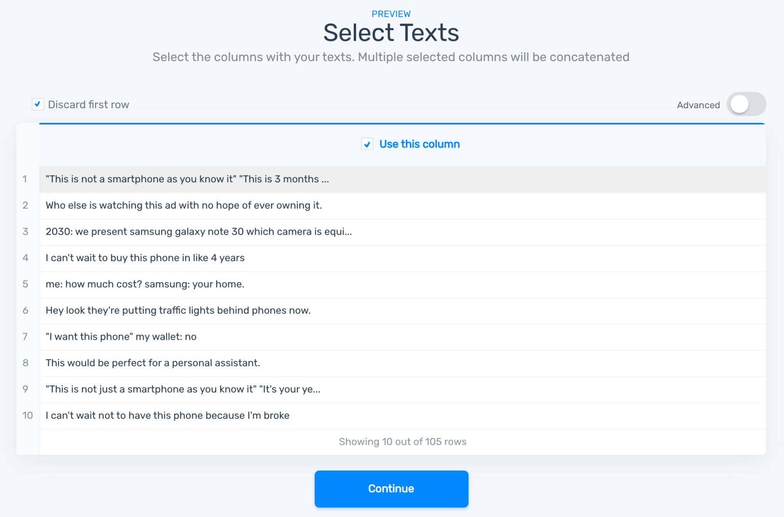Select row 1 about not a smartphone

[x=187, y=179]
